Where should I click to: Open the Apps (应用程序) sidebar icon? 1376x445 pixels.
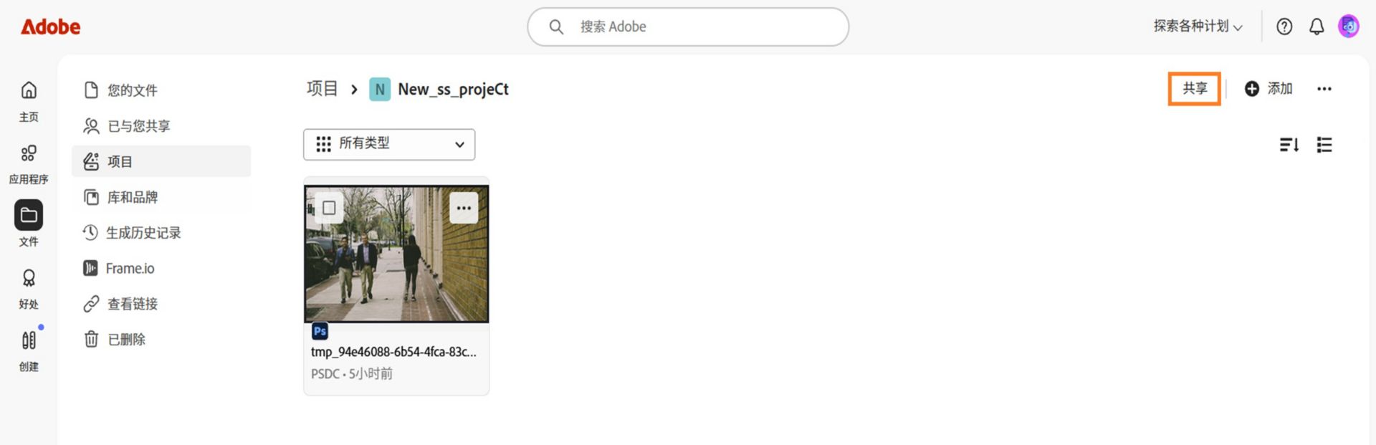[x=29, y=153]
